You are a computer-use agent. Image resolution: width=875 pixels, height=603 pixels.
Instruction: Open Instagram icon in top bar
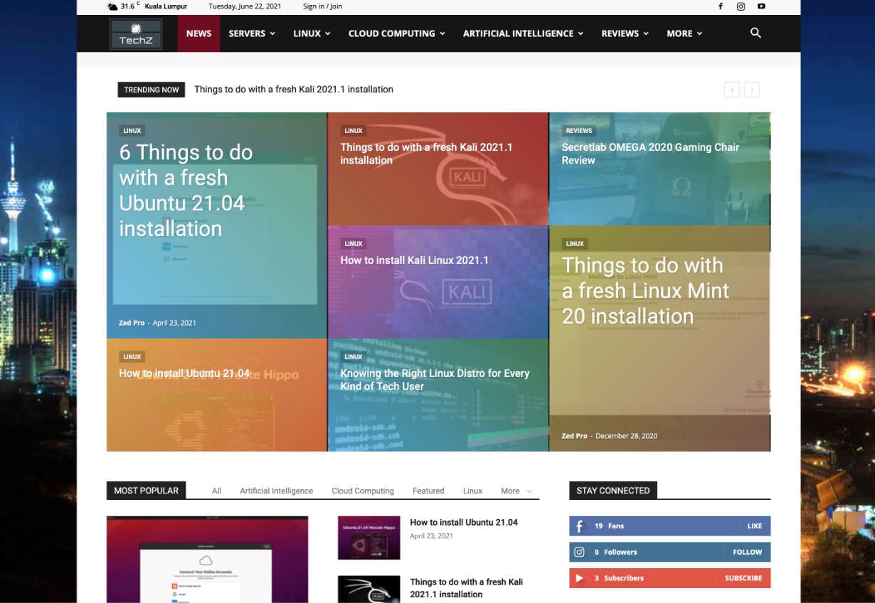[741, 6]
